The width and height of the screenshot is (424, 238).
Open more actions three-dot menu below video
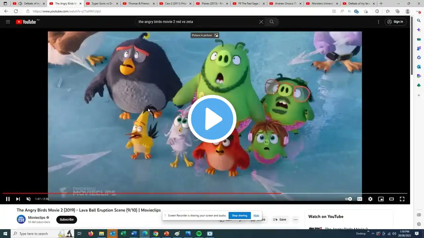click(x=295, y=219)
